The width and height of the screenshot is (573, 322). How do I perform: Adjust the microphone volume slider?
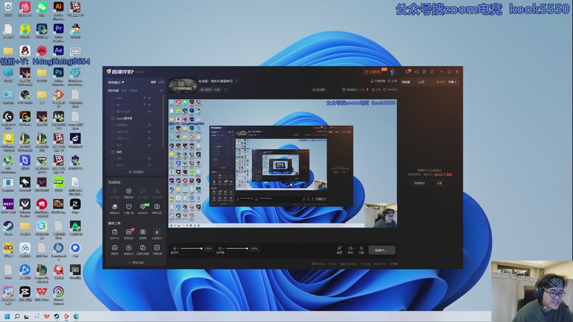192,248
